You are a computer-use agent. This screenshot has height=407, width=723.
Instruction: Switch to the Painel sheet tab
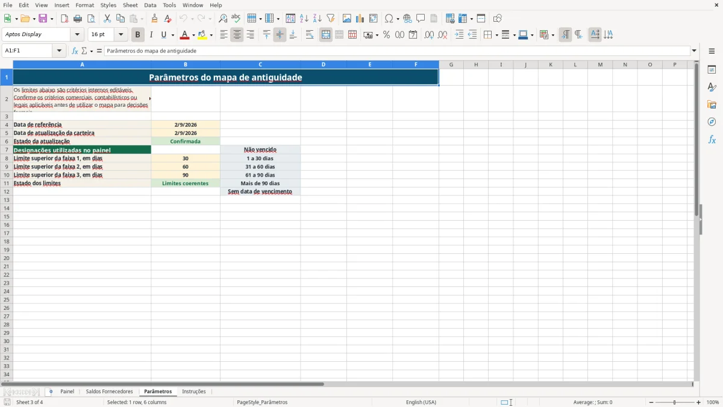[67, 391]
